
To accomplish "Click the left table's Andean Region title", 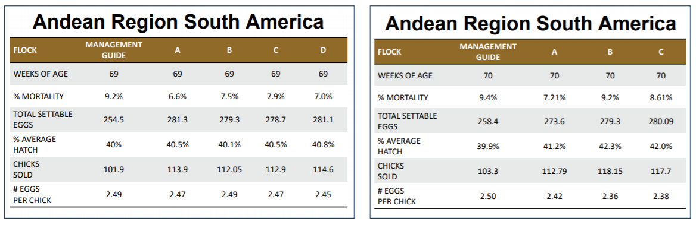I will pyautogui.click(x=178, y=21).
